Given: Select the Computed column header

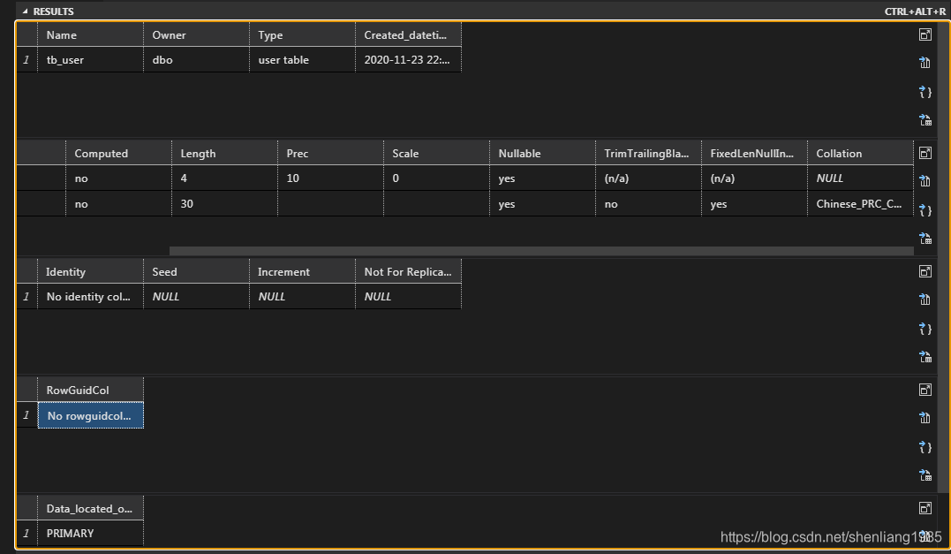Looking at the screenshot, I should tap(119, 153).
